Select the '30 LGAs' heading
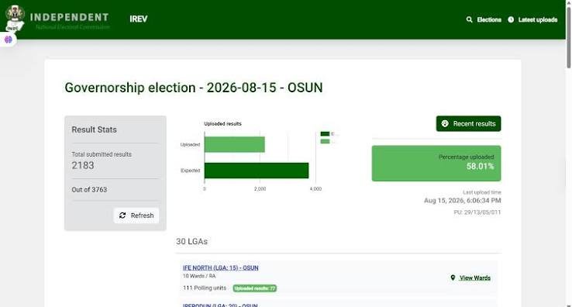 (192, 241)
